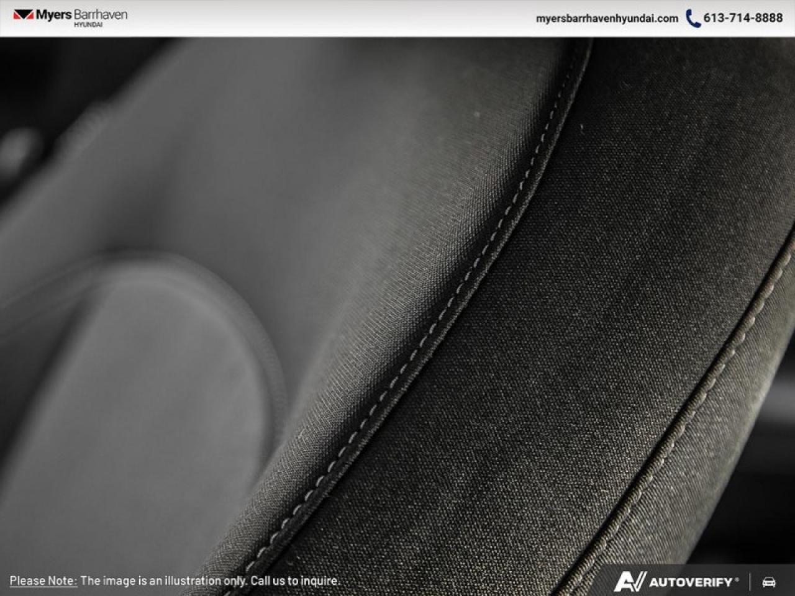Click the 613-714-8888 phone number
This screenshot has height=596, width=795.
(743, 18)
